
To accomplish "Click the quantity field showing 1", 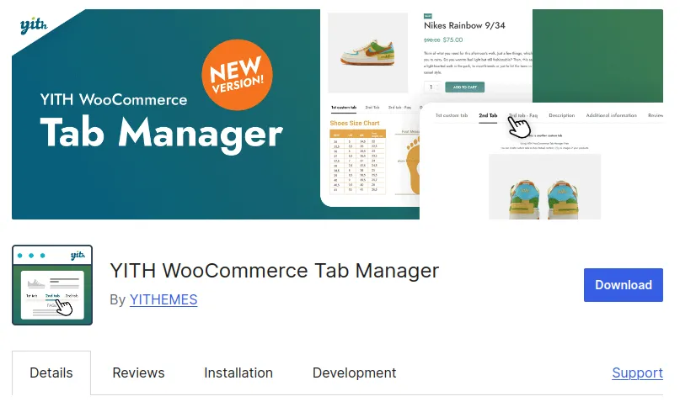I will (432, 87).
